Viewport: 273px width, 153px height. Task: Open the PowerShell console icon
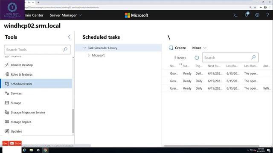[x=235, y=15]
